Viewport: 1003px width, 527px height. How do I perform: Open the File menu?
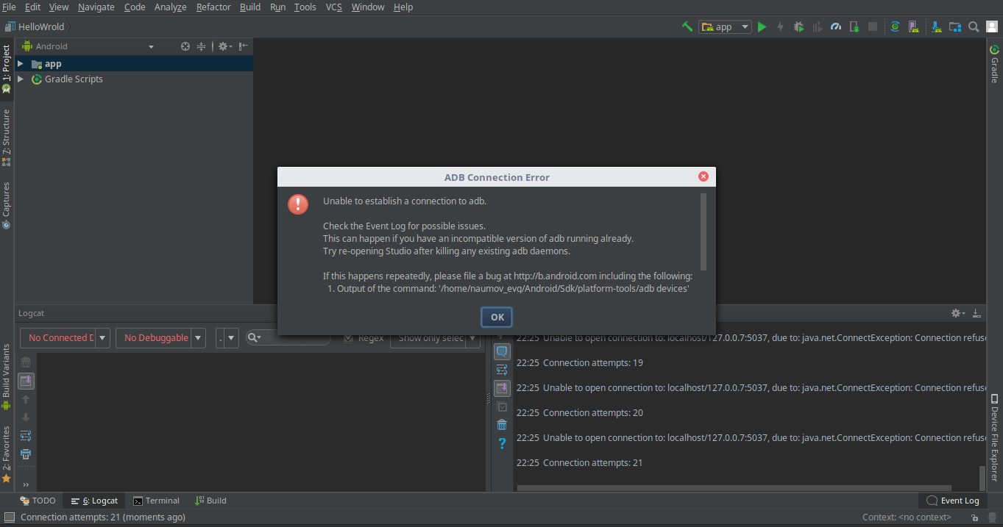[x=10, y=7]
